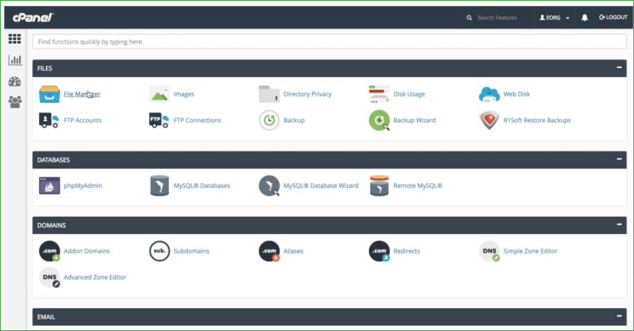Click the statistics bar chart sidebar icon
This screenshot has height=331, width=634.
pyautogui.click(x=15, y=61)
